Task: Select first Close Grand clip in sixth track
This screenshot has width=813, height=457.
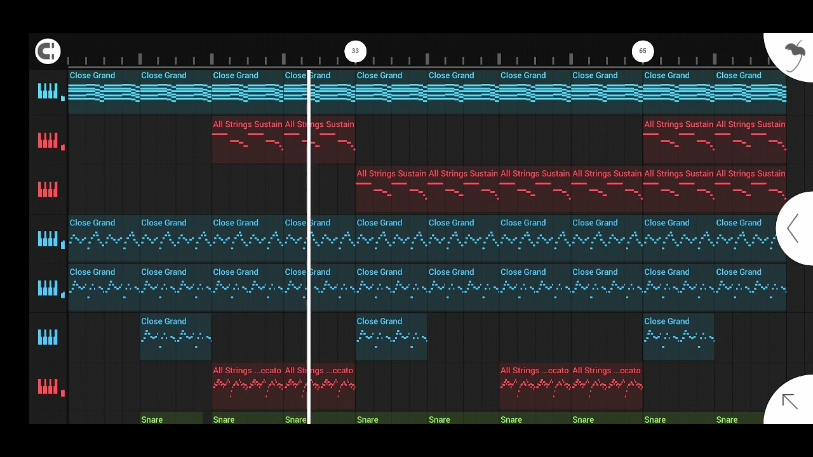Action: [x=176, y=336]
